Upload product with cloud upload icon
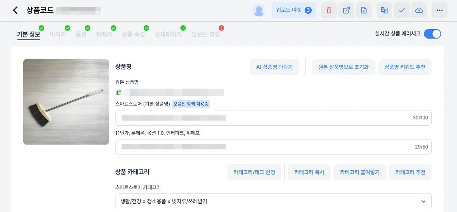Image resolution: width=457 pixels, height=212 pixels. [x=419, y=11]
